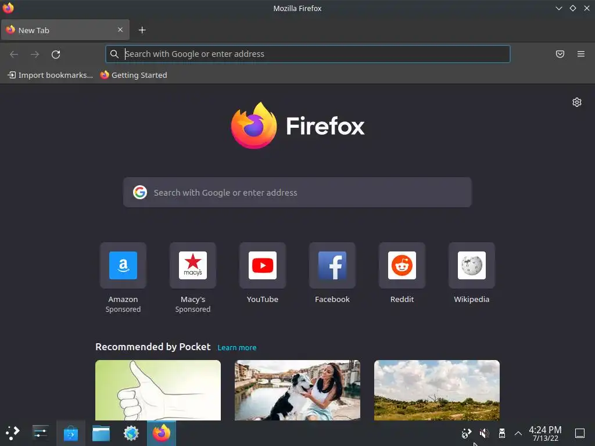Screen dimensions: 595x446
Task: Open the landscape field Pocket story
Action: (x=437, y=390)
